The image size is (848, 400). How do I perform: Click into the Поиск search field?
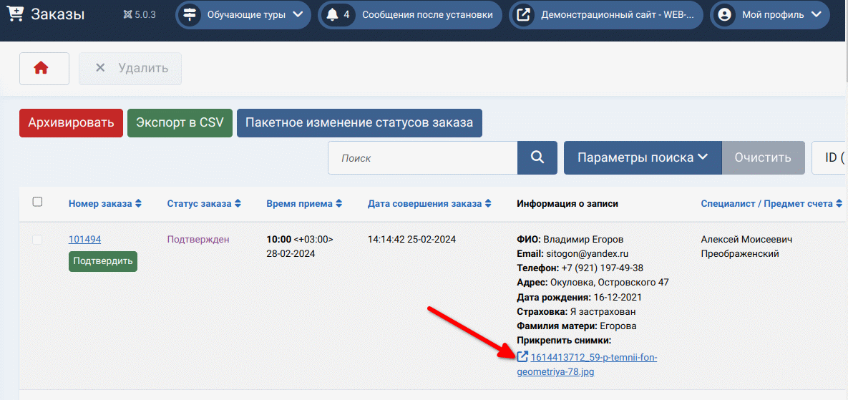422,157
